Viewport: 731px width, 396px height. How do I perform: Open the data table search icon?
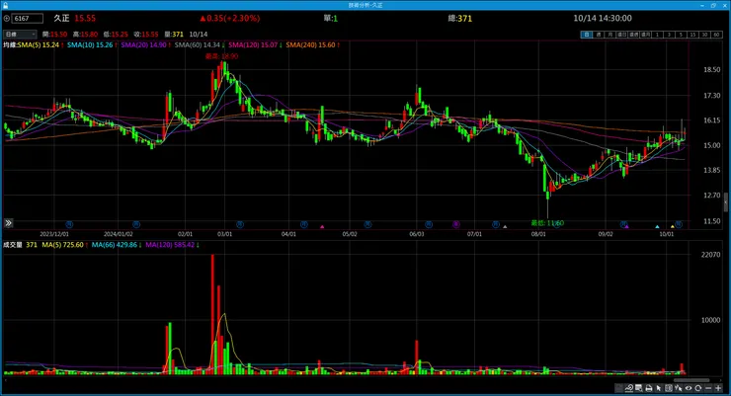(x=639, y=388)
